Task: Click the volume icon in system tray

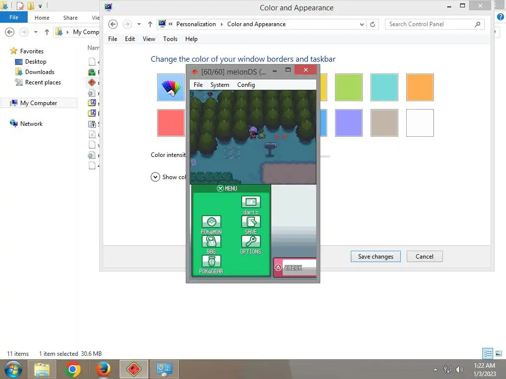Action: tap(460, 369)
